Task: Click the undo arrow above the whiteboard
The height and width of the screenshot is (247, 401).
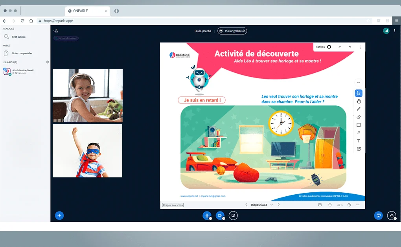Action: pos(350,47)
